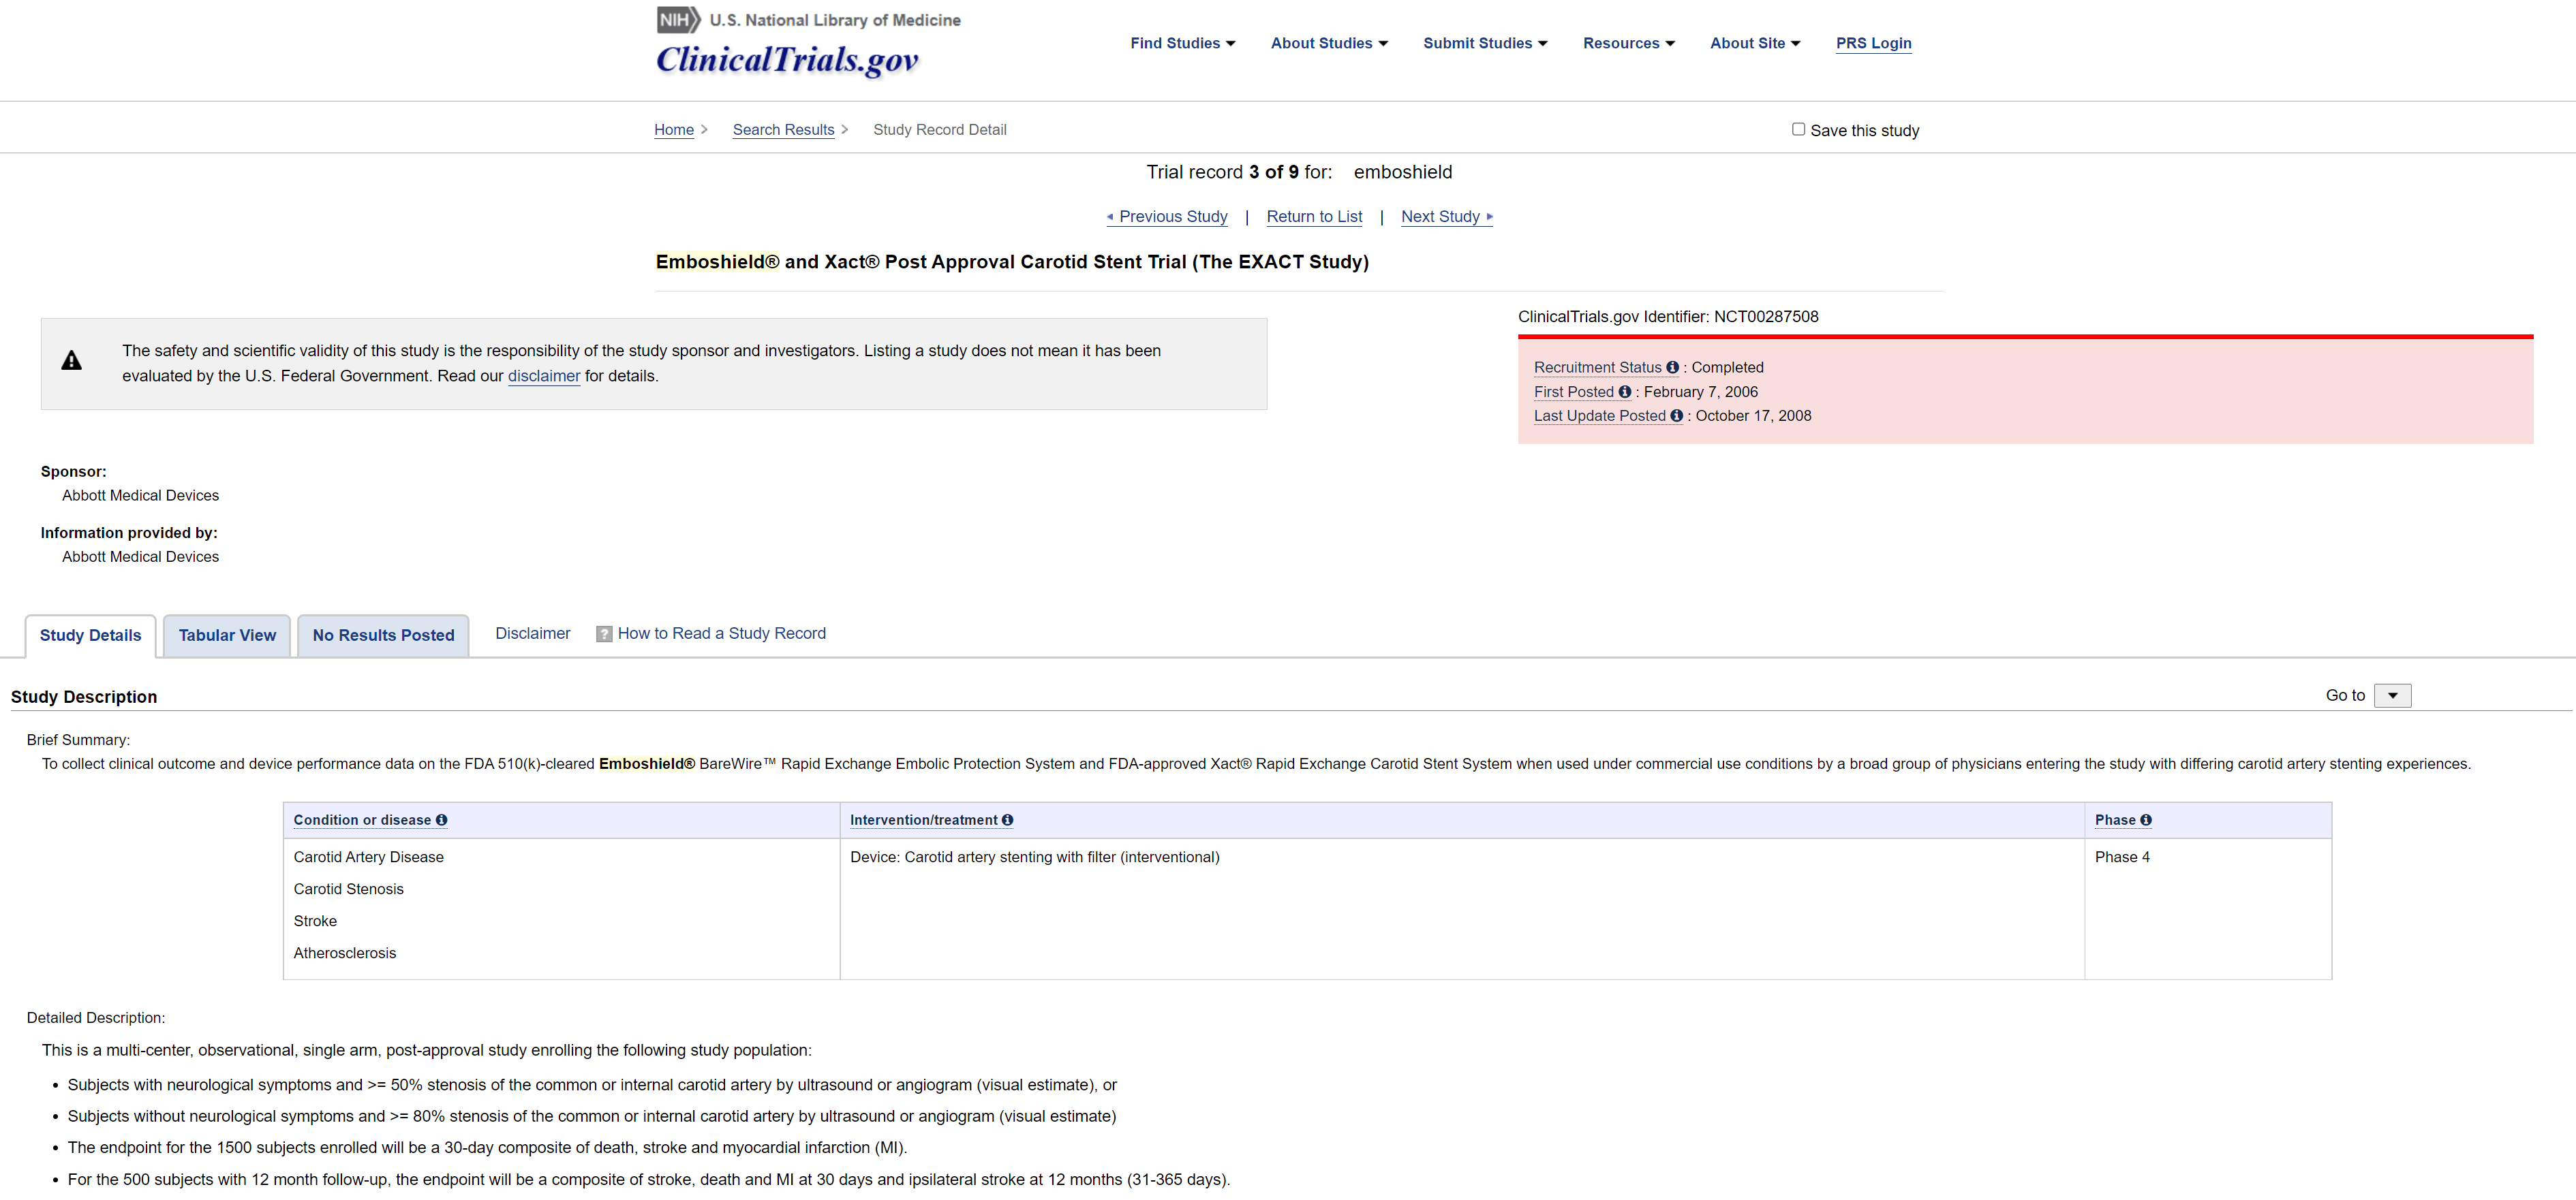
Task: Expand the About Studies menu
Action: coord(1329,43)
